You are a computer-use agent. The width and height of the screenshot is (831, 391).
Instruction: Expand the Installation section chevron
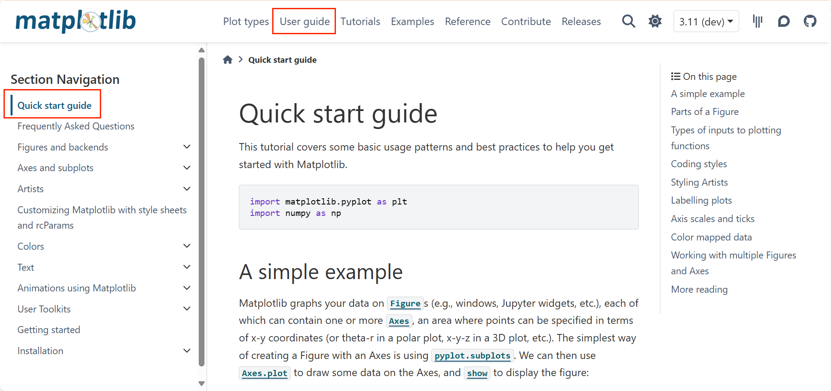pos(187,351)
